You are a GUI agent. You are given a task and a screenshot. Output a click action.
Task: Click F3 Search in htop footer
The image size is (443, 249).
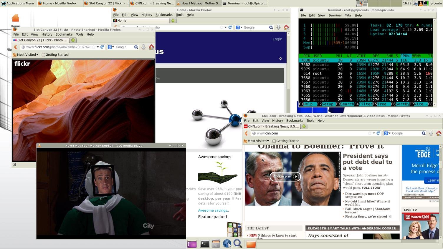point(345,104)
